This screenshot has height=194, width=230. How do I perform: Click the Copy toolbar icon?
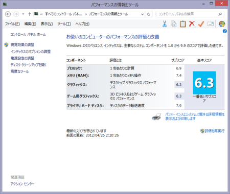click(174, 24)
